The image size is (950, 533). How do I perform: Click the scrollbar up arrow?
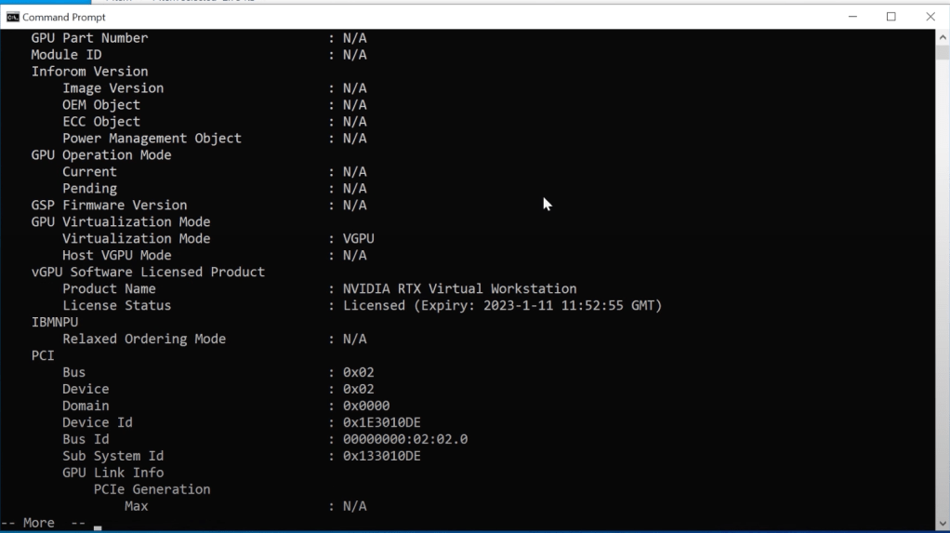942,36
